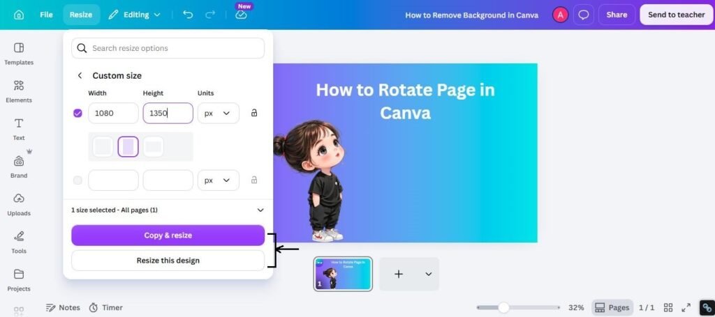Select the landscape orientation preset
715x317 pixels.
point(153,147)
